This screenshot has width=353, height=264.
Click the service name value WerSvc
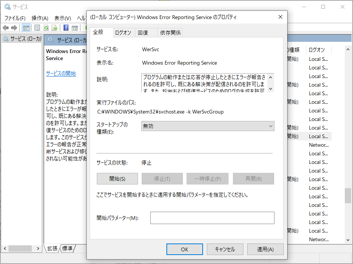pos(151,49)
